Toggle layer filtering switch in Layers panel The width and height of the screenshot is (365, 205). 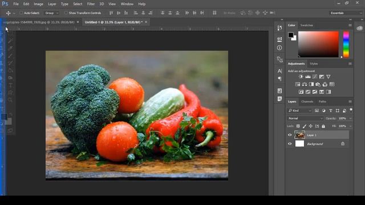point(351,110)
